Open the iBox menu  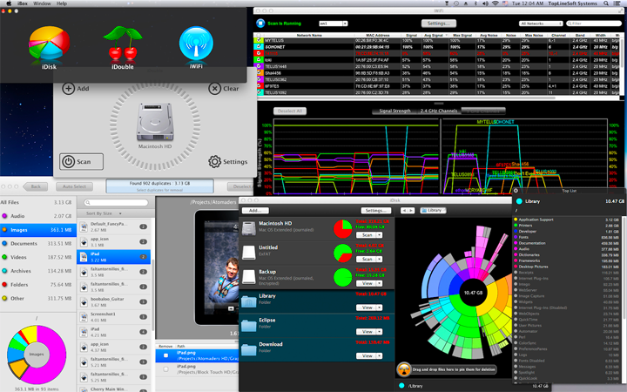[23, 3]
